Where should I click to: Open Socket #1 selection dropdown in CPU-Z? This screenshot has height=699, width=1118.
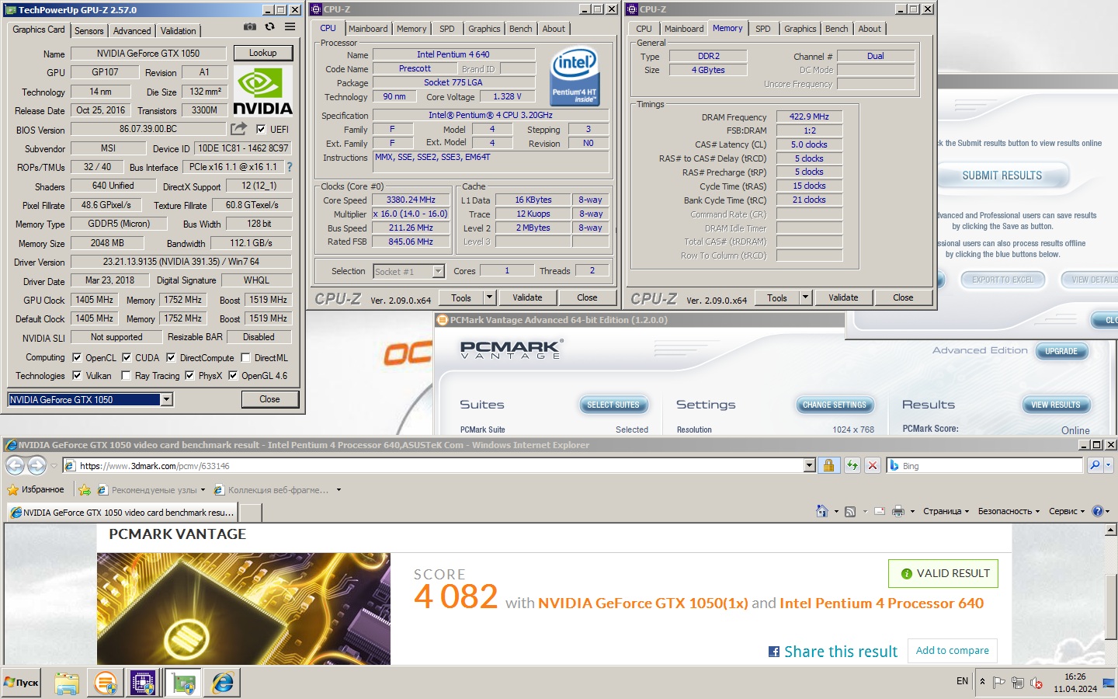point(439,271)
